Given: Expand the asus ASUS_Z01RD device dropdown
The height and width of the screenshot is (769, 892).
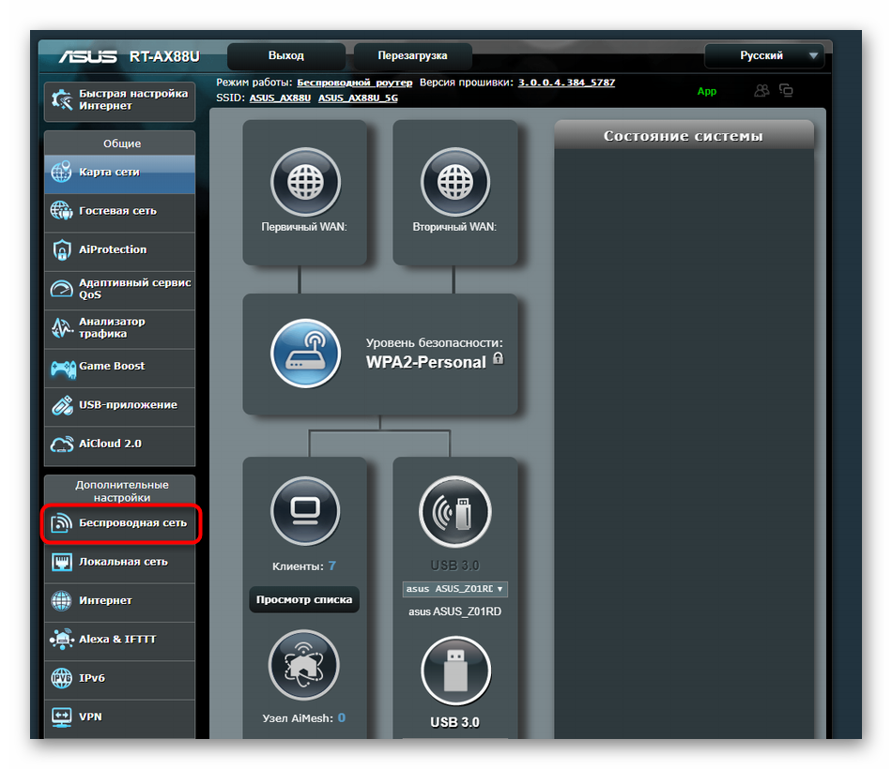Looking at the screenshot, I should click(x=455, y=589).
